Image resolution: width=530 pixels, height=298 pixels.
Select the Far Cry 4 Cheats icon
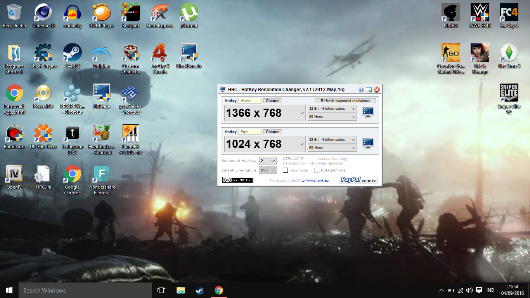point(159,59)
